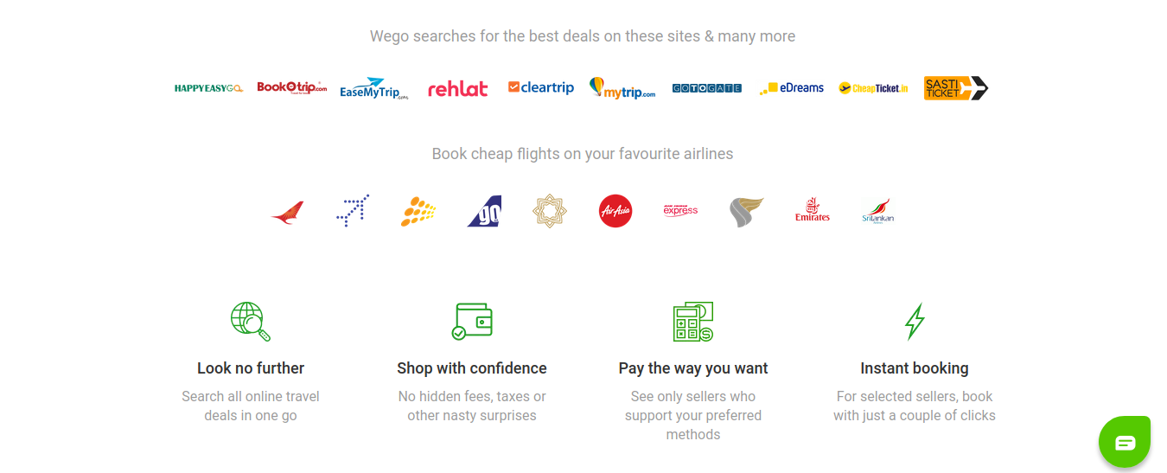Screen dimensions: 1167x473
Task: Click the lightning bolt Instant booking icon
Action: (915, 322)
